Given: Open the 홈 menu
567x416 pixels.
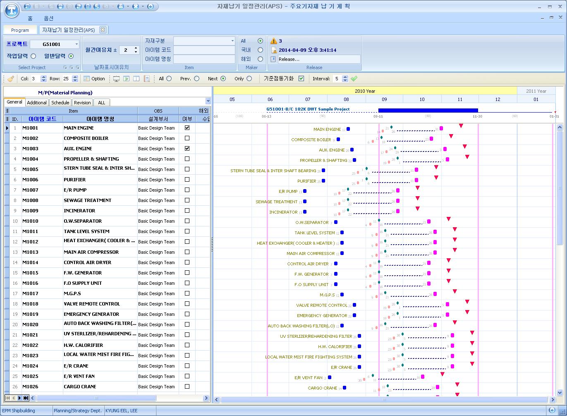Looking at the screenshot, I should point(30,18).
